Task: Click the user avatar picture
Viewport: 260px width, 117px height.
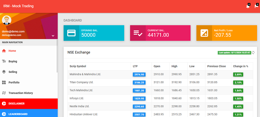Action: click(x=6, y=20)
